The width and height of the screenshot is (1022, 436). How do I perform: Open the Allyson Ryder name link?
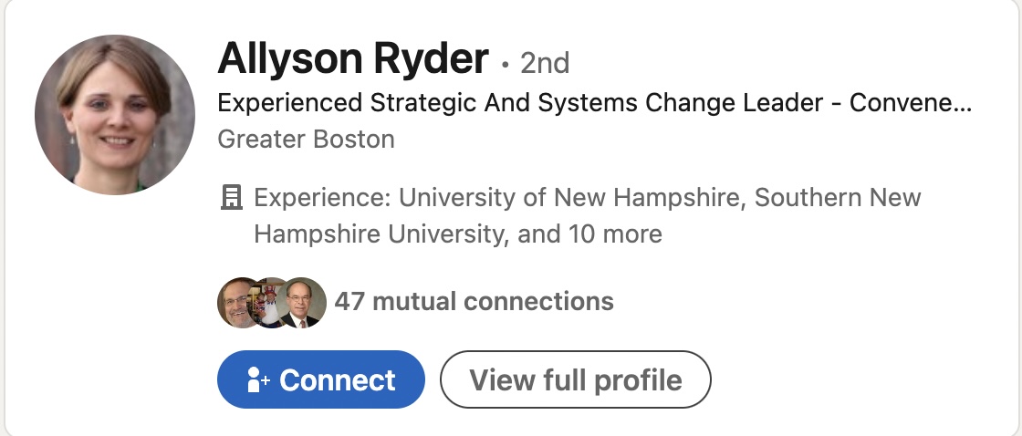pyautogui.click(x=352, y=60)
